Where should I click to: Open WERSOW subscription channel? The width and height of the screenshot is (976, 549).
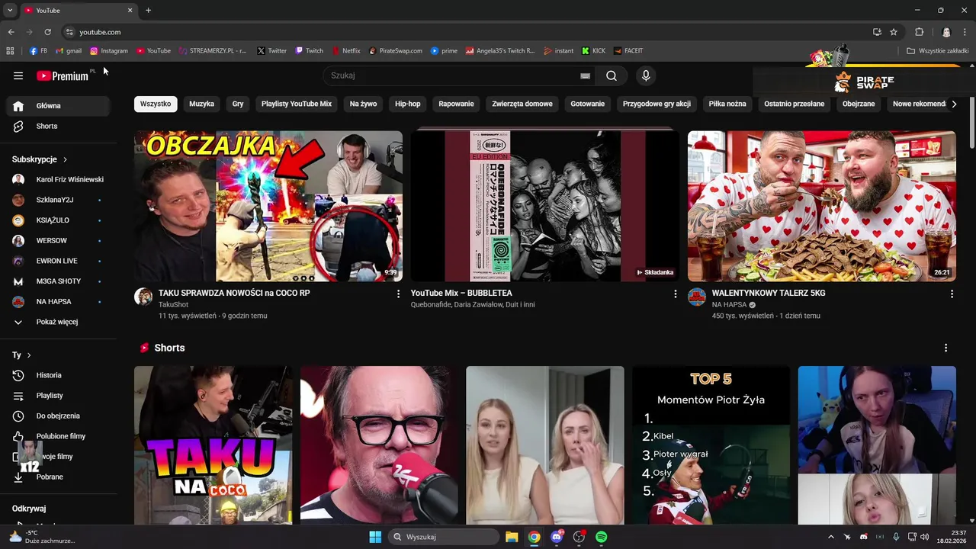[59, 240]
